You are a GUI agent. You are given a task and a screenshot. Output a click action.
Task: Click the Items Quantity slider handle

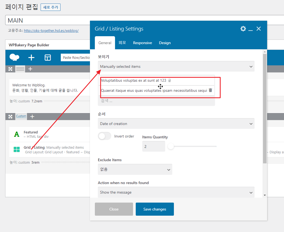[171, 146]
